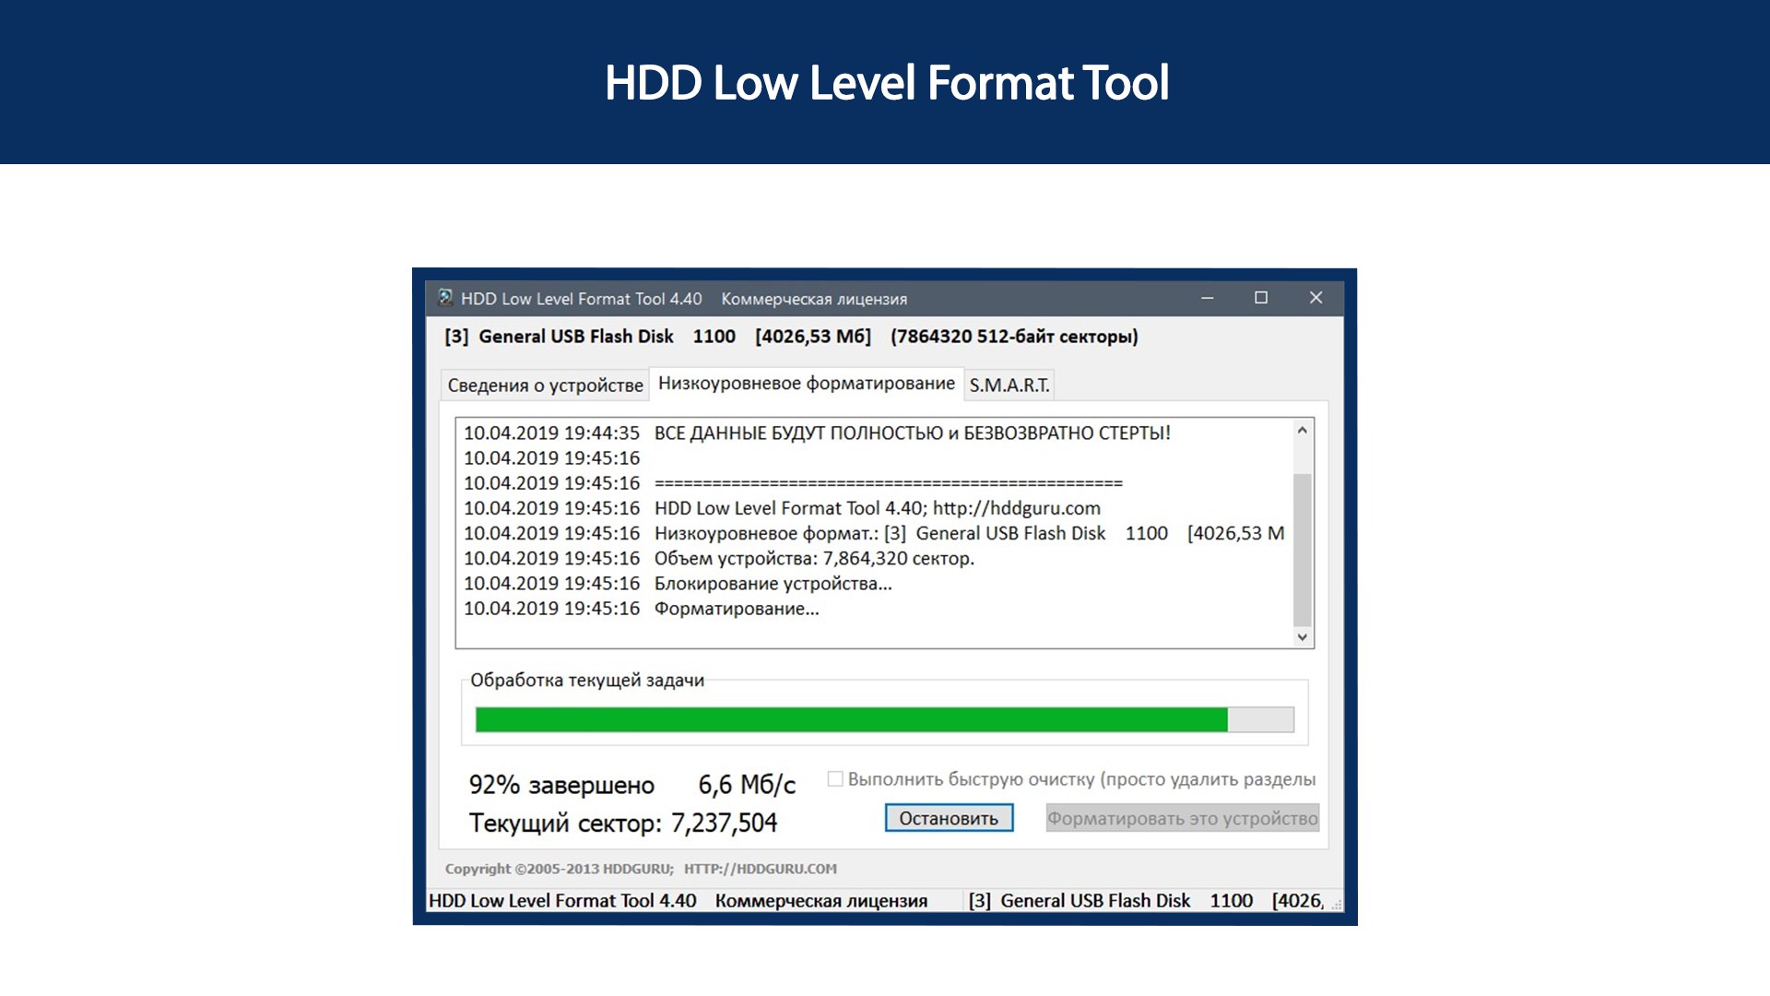Enable the quick wipe checkbox
Screen dimensions: 1770x996
pos(835,779)
